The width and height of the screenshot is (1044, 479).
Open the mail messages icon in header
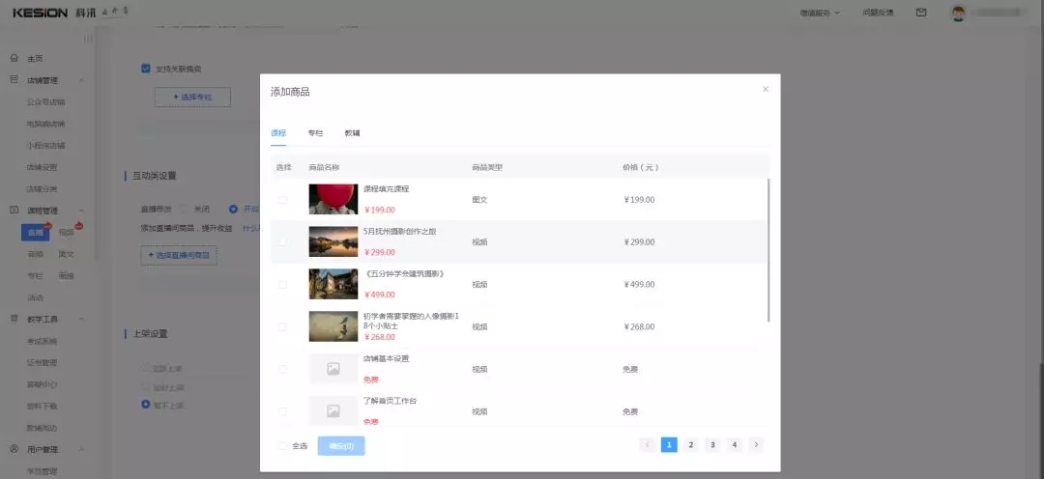coord(920,13)
